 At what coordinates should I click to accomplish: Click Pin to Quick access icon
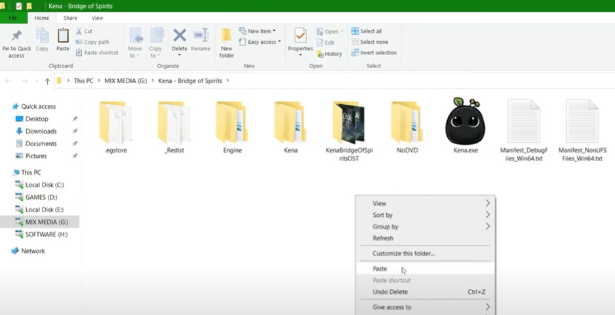[16, 35]
